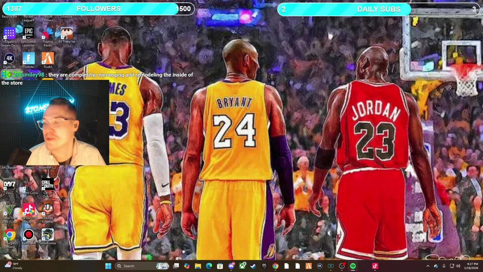Open the Elgato Stream Deck desktop shortcut
Viewport: 483px width, 272px height.
9,37
